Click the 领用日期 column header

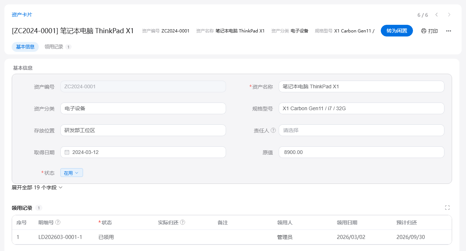[347, 223]
